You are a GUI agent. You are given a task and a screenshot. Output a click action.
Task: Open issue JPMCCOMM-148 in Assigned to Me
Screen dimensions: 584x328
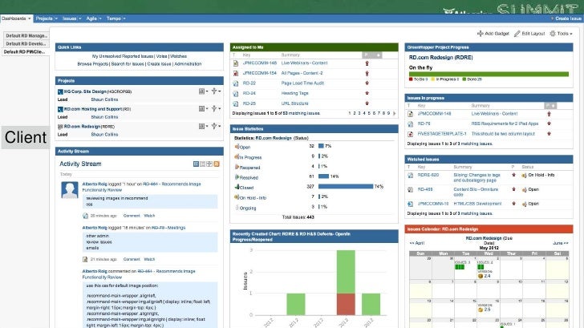pyautogui.click(x=260, y=63)
